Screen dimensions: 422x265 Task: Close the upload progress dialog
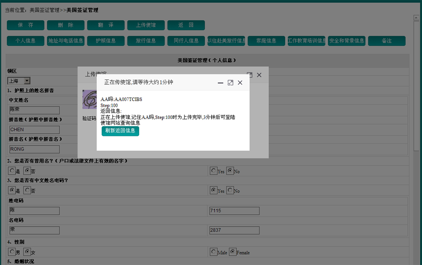coord(240,83)
